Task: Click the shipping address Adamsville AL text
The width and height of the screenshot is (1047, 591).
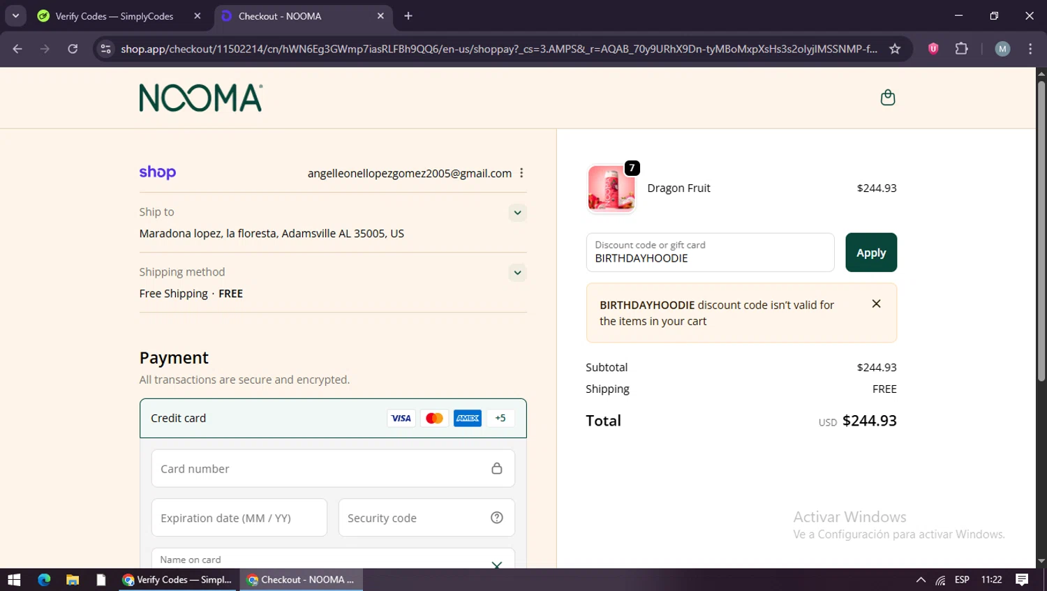Action: (x=272, y=234)
